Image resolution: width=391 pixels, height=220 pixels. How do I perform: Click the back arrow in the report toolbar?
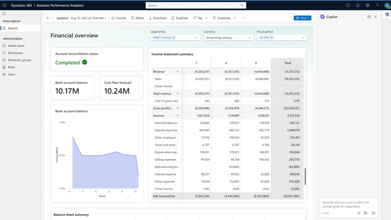[x=48, y=18]
